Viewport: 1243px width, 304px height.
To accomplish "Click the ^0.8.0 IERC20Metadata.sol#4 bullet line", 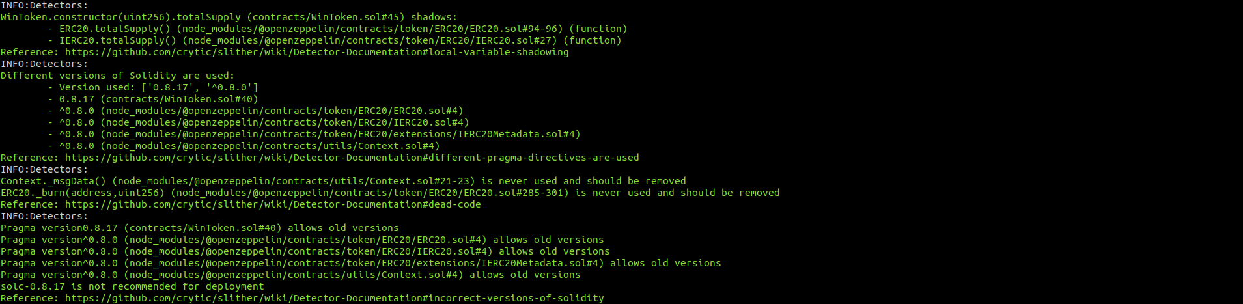I will click(314, 134).
